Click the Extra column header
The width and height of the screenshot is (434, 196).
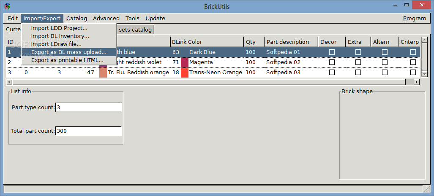358,42
